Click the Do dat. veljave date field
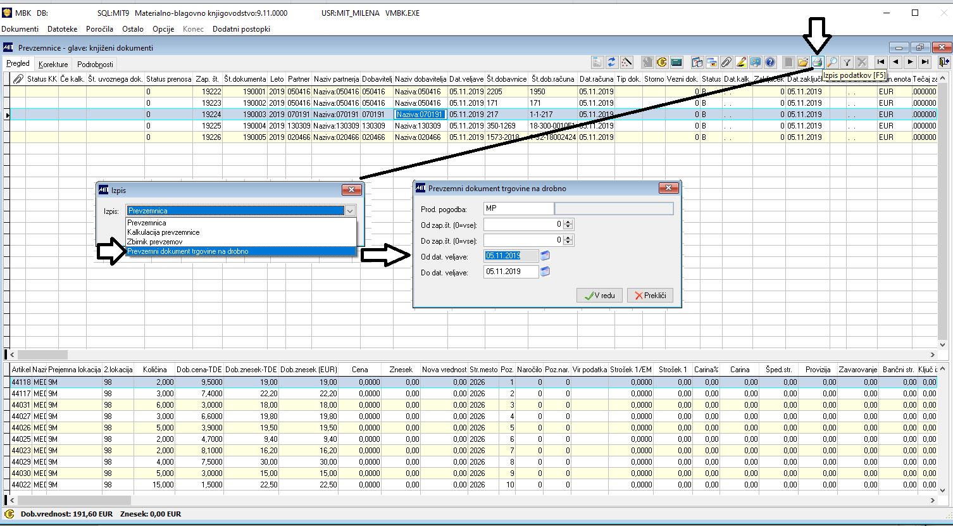The width and height of the screenshot is (953, 526). (x=511, y=272)
